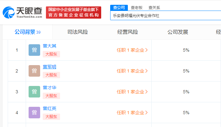Click green avatar icon for 曾才华
Image resolution: width=221 pixels, height=127 pixels.
34,92
